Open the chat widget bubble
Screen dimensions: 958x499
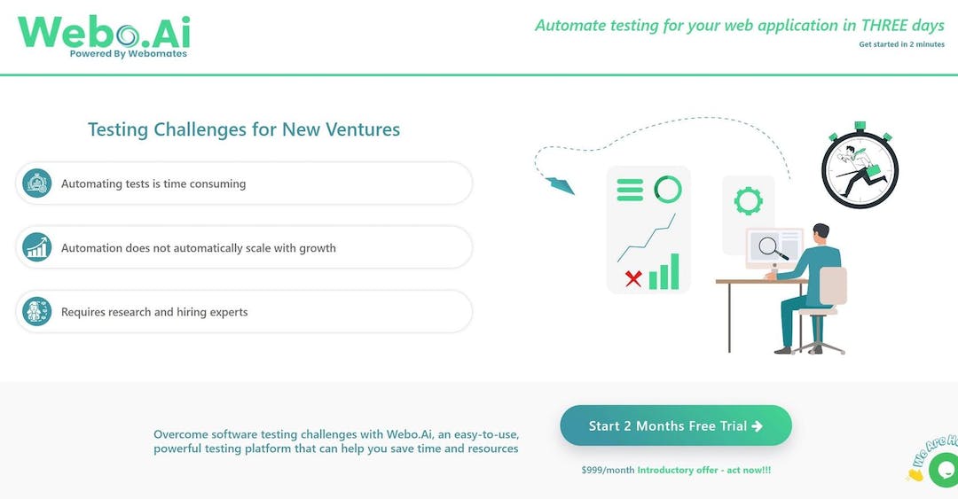click(x=943, y=471)
